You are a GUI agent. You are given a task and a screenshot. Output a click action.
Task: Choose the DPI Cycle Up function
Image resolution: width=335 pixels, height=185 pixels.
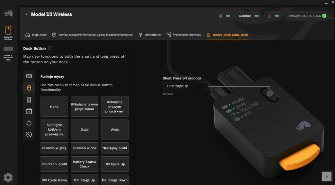click(x=115, y=164)
